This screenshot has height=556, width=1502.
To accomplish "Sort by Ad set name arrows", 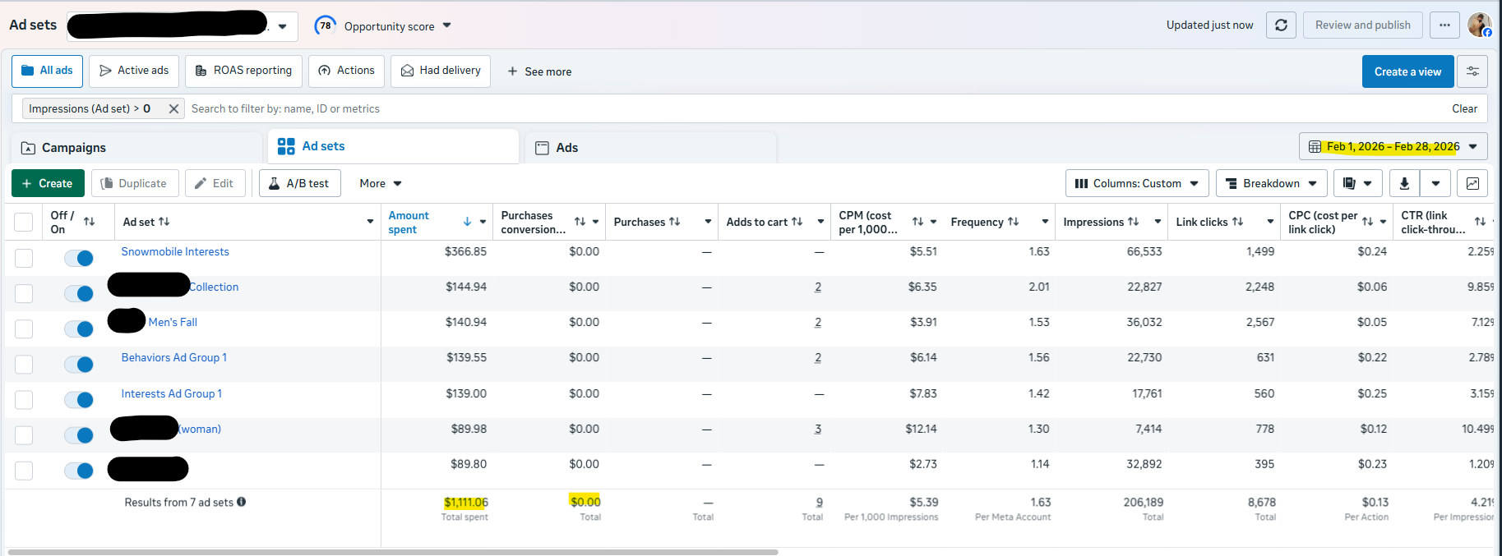I will [x=164, y=222].
